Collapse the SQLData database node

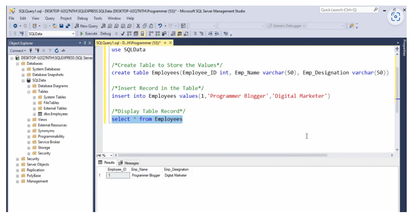pyautogui.click(x=23, y=81)
